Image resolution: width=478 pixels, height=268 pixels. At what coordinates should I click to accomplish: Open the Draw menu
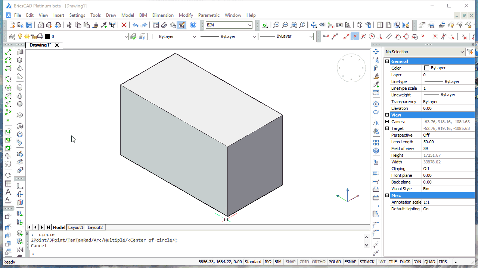pyautogui.click(x=111, y=15)
